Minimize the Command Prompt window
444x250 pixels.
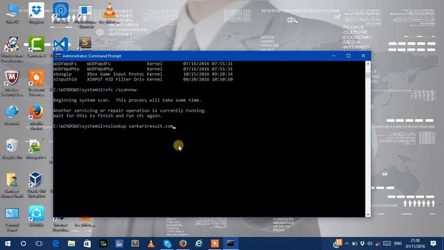pos(334,56)
